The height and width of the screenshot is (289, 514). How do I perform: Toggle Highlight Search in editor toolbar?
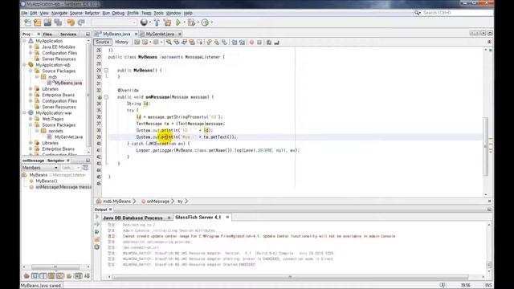click(x=192, y=43)
